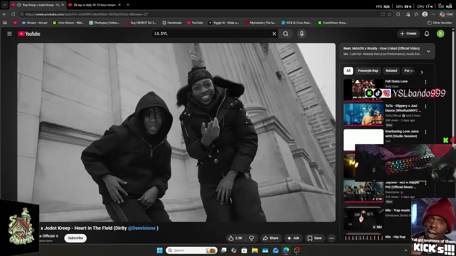This screenshot has height=256, width=456.
Task: Clear the LIL DYL search text
Action: [274, 33]
